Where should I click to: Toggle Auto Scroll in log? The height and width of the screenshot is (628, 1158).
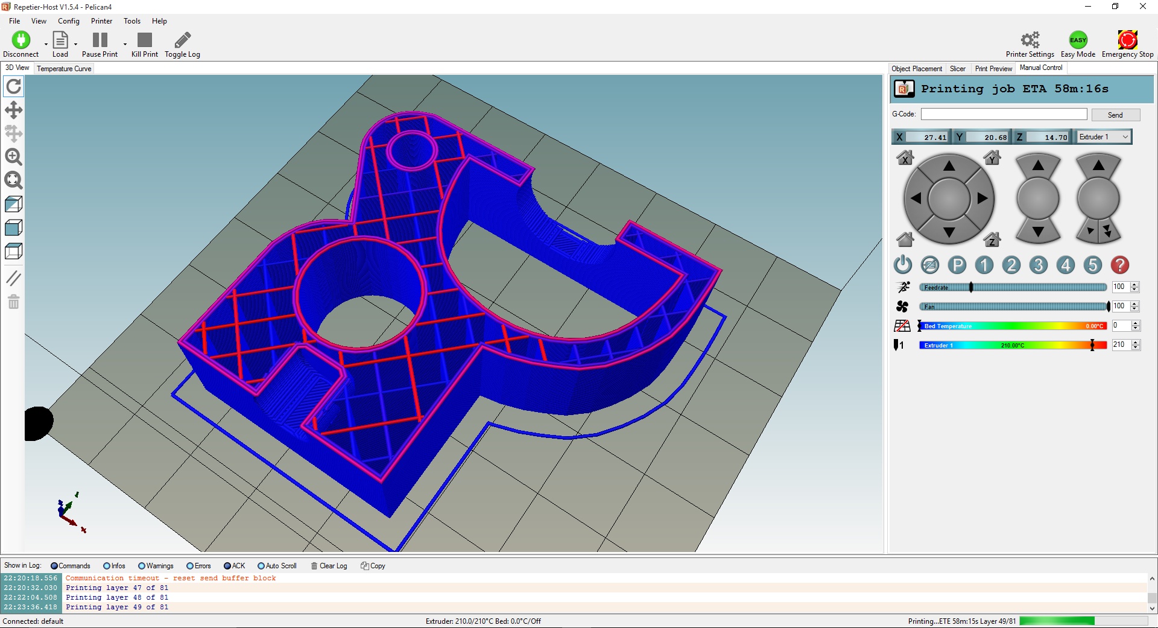[x=277, y=566]
